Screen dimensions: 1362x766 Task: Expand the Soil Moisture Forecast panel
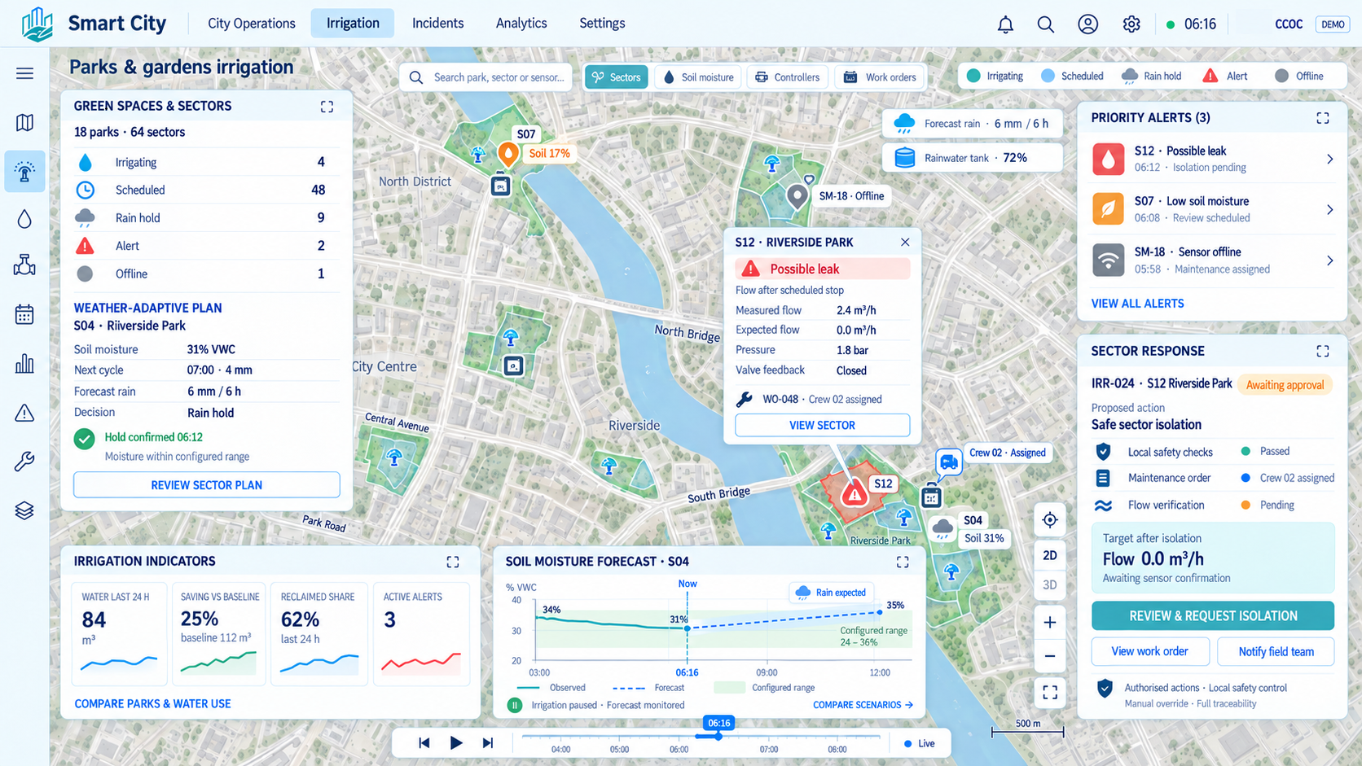pyautogui.click(x=903, y=562)
